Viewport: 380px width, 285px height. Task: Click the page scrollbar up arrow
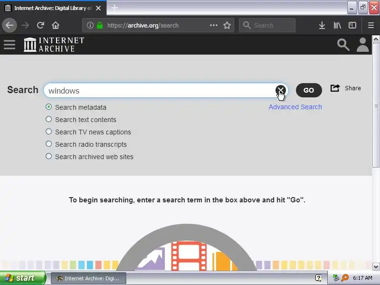click(x=376, y=39)
